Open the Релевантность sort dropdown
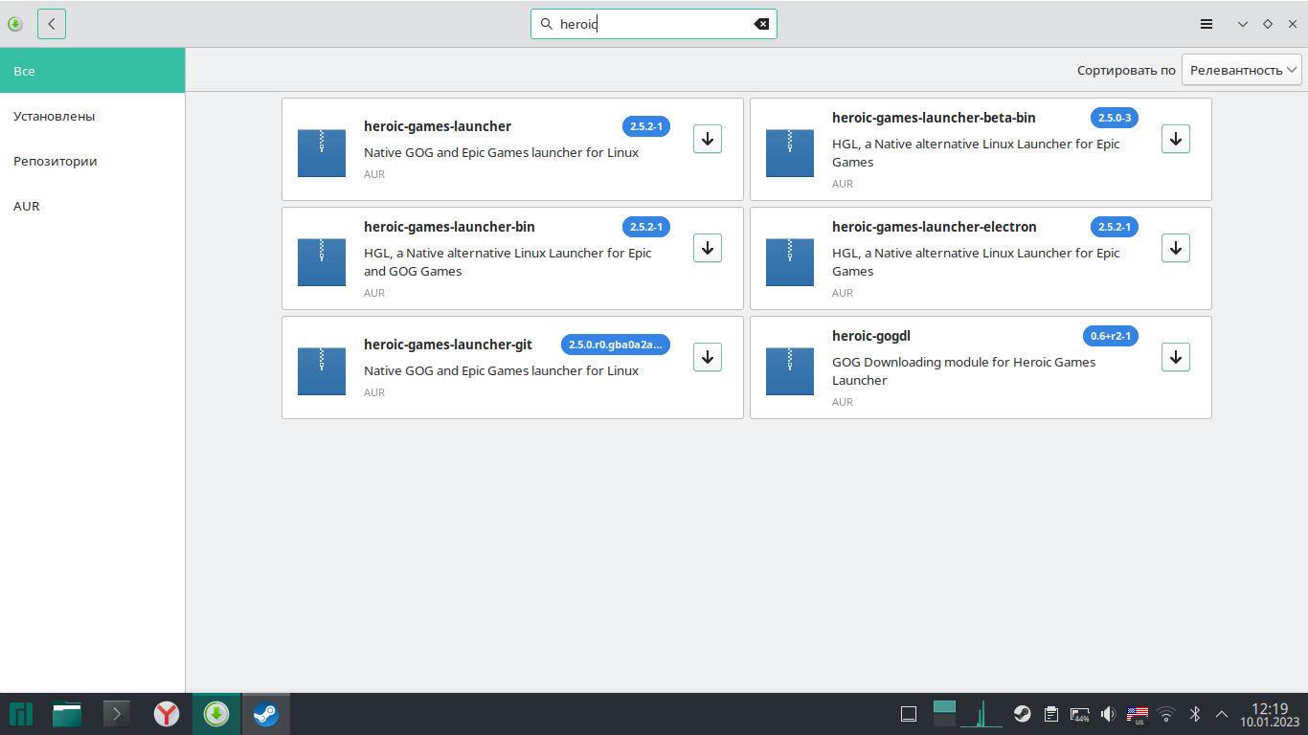Image resolution: width=1308 pixels, height=735 pixels. point(1242,70)
